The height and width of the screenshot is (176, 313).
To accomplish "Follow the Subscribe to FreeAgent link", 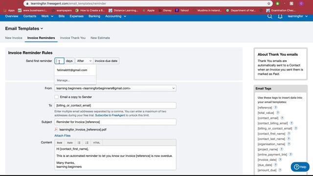I will pyautogui.click(x=110, y=115).
